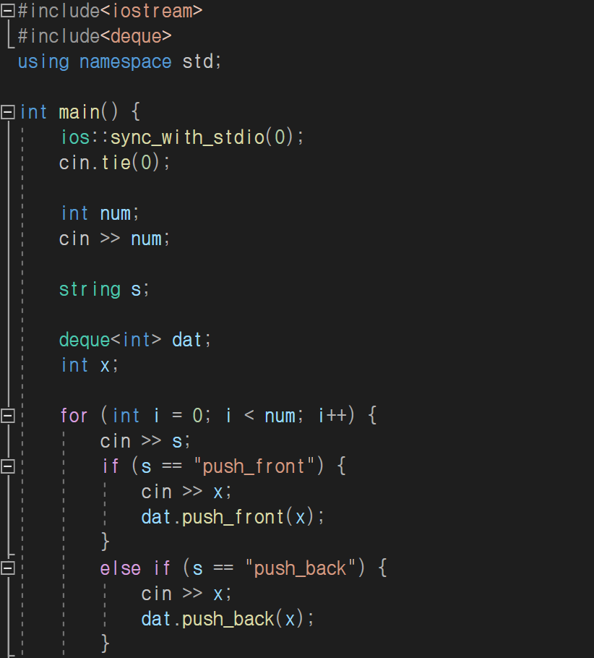Click 'cin >> x;' above dat.push_back
This screenshot has height=658, width=594.
[186, 594]
